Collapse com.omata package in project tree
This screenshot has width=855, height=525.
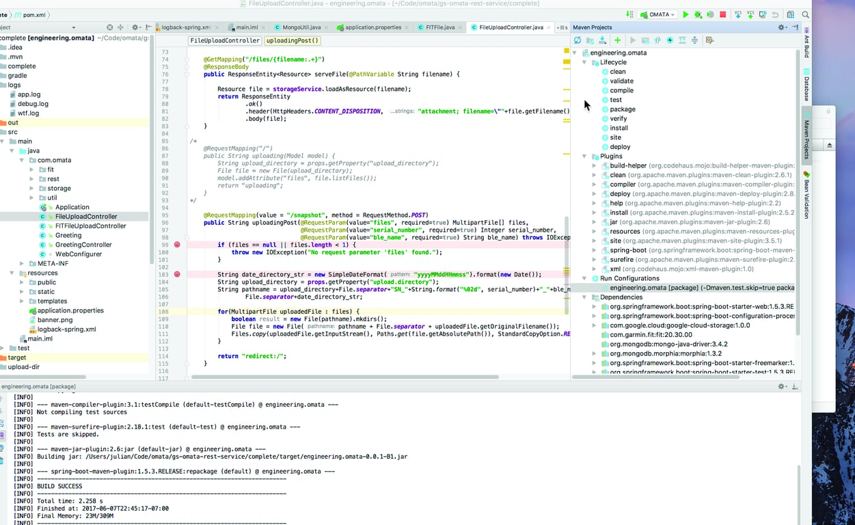[x=22, y=160]
